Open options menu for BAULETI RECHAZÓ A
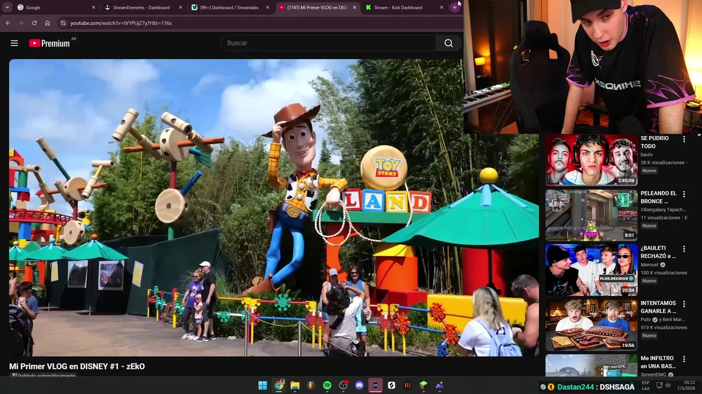The image size is (702, 394). click(684, 250)
